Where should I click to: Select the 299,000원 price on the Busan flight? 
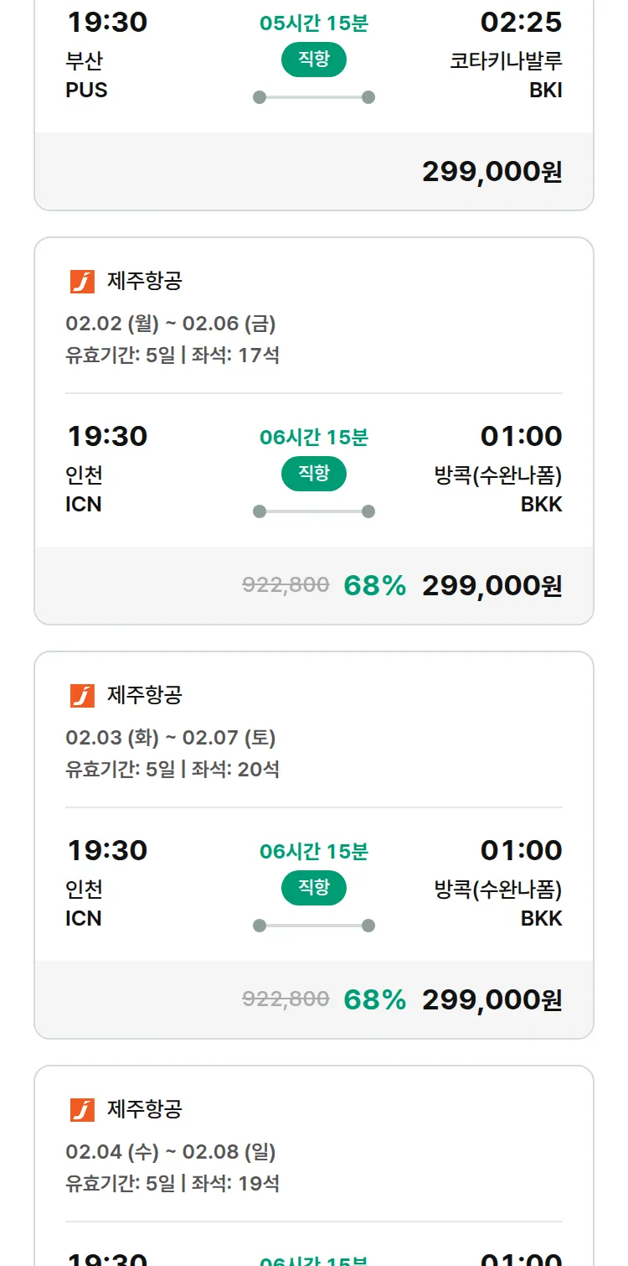point(492,172)
